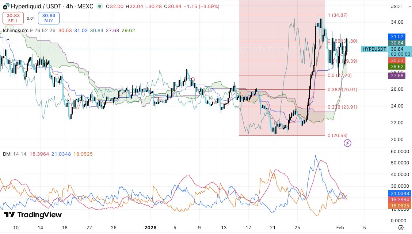Select the DMI 14 14 indicator label
412x234 pixels.
15,154
